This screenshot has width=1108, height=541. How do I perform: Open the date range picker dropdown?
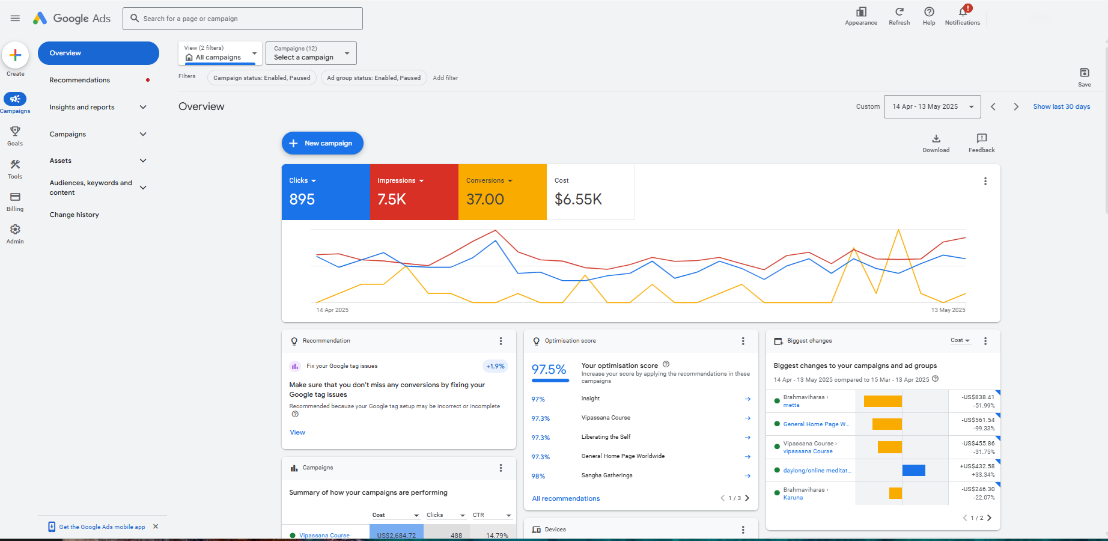pyautogui.click(x=933, y=106)
